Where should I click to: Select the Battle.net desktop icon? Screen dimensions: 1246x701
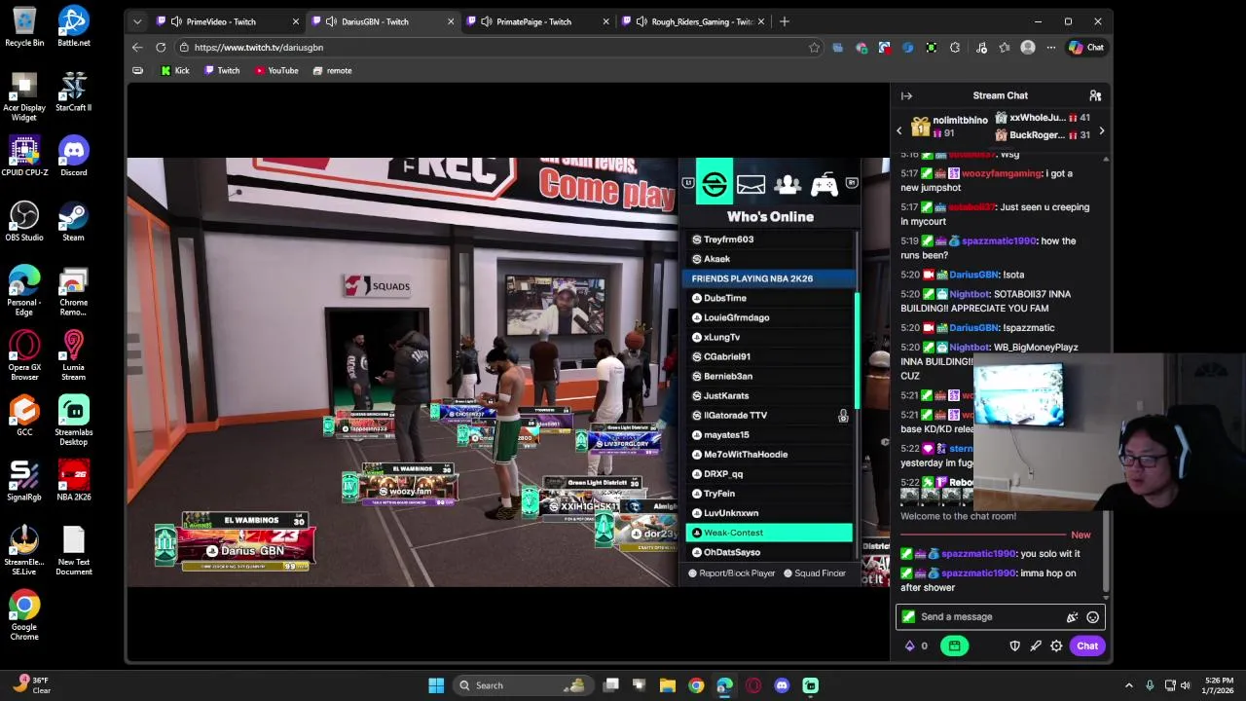click(73, 27)
